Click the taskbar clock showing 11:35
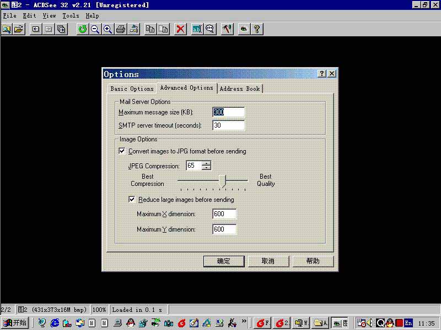 tap(426, 323)
